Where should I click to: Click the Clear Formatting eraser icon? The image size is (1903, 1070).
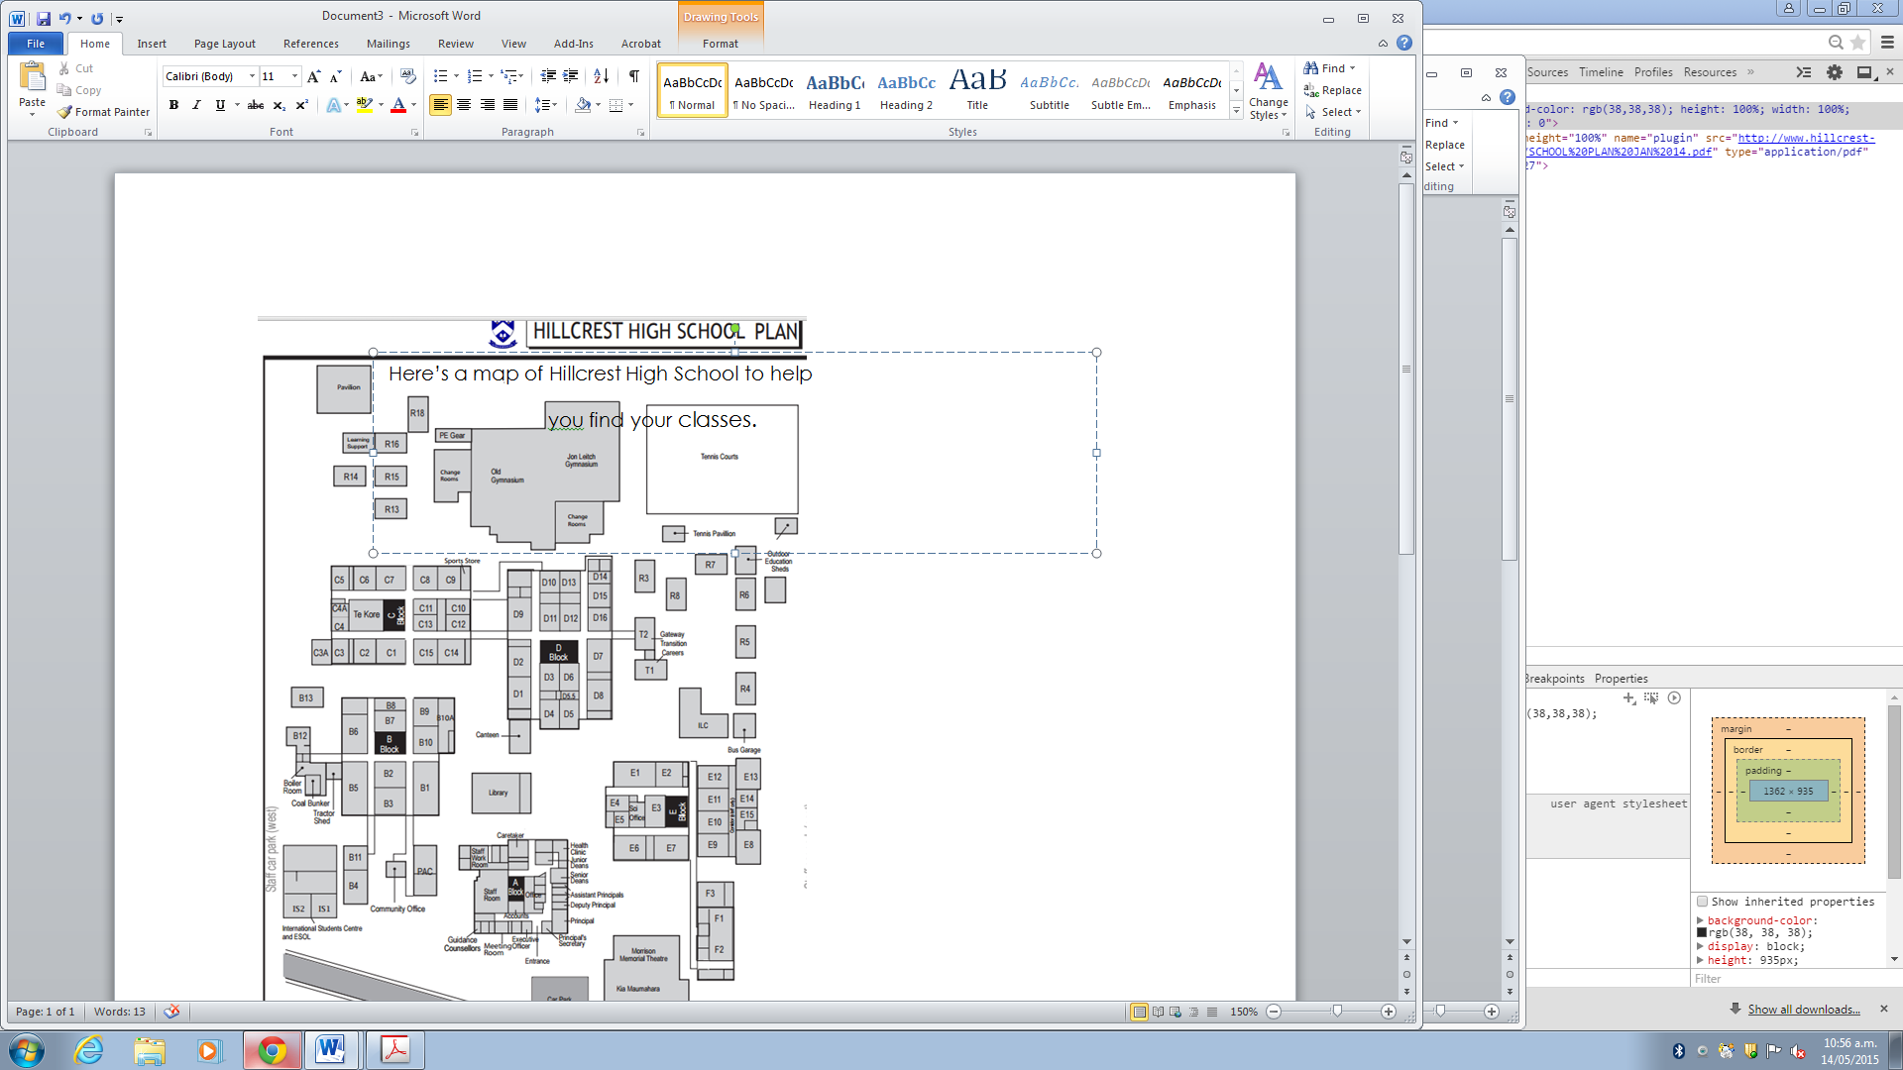407,76
